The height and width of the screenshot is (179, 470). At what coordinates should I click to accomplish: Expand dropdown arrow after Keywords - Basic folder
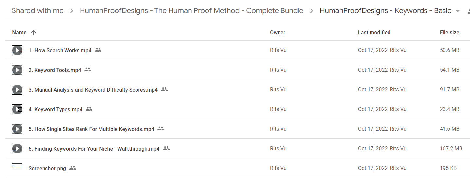458,11
